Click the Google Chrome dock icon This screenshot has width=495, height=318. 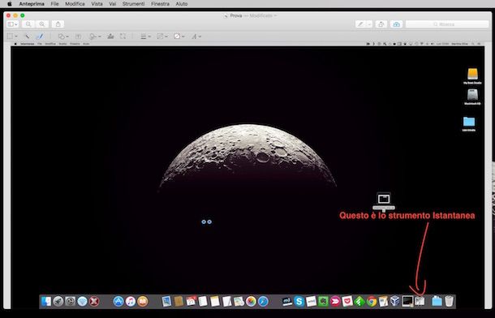(x=372, y=301)
